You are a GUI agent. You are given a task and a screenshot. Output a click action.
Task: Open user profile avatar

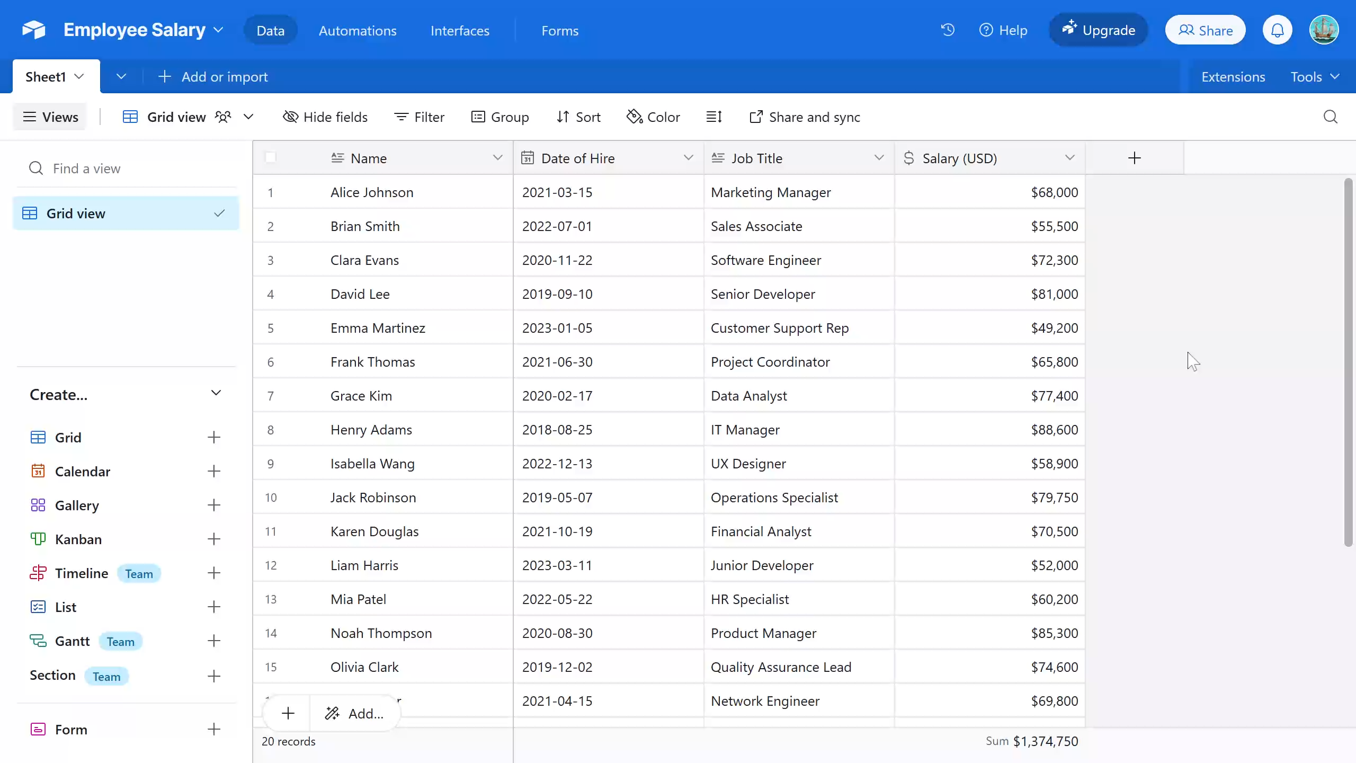1324,30
